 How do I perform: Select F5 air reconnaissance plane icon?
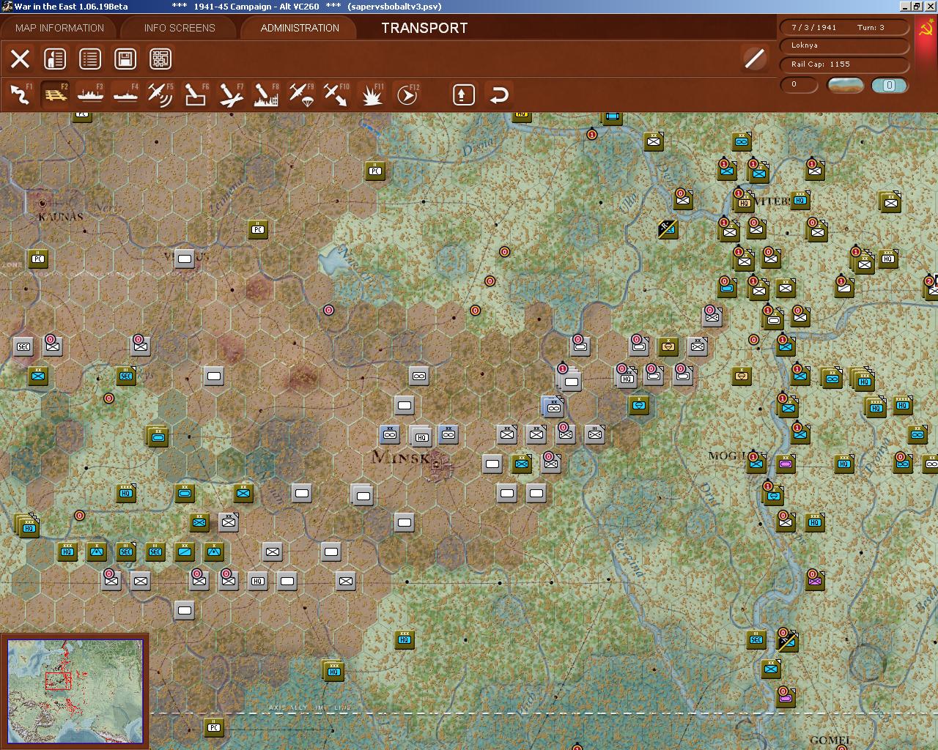(x=160, y=94)
